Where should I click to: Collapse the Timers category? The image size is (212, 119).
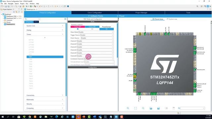45,34
